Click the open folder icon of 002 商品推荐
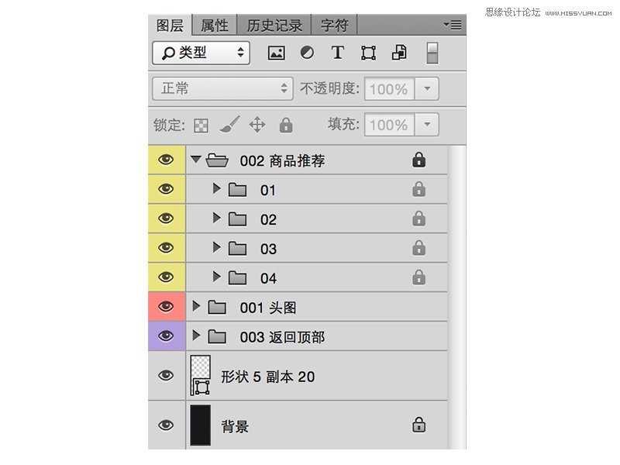The image size is (620, 465). [217, 160]
